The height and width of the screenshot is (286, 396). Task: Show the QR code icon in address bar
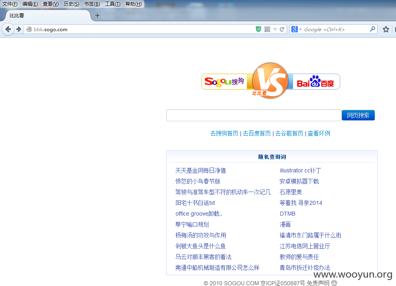(x=267, y=30)
